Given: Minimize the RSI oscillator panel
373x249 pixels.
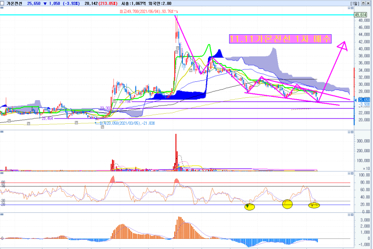Looking at the screenshot, I should 349,173.
